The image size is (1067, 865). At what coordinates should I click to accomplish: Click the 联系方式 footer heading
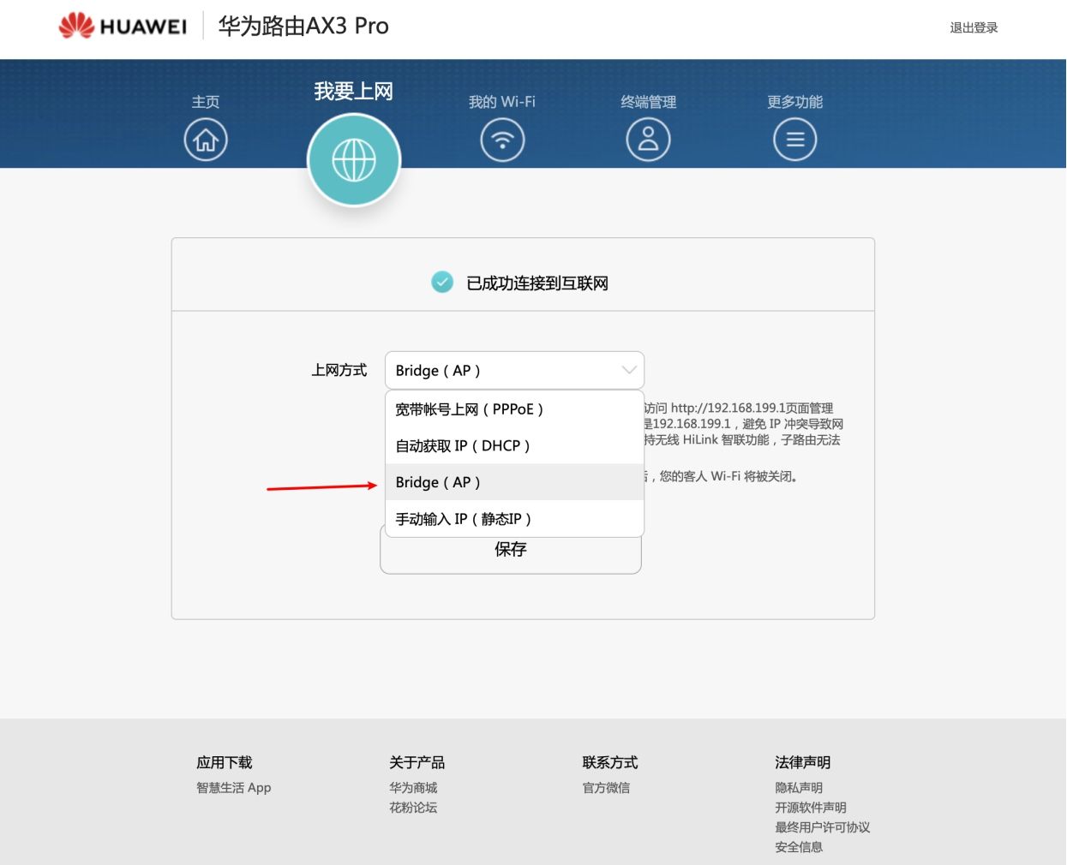[610, 762]
